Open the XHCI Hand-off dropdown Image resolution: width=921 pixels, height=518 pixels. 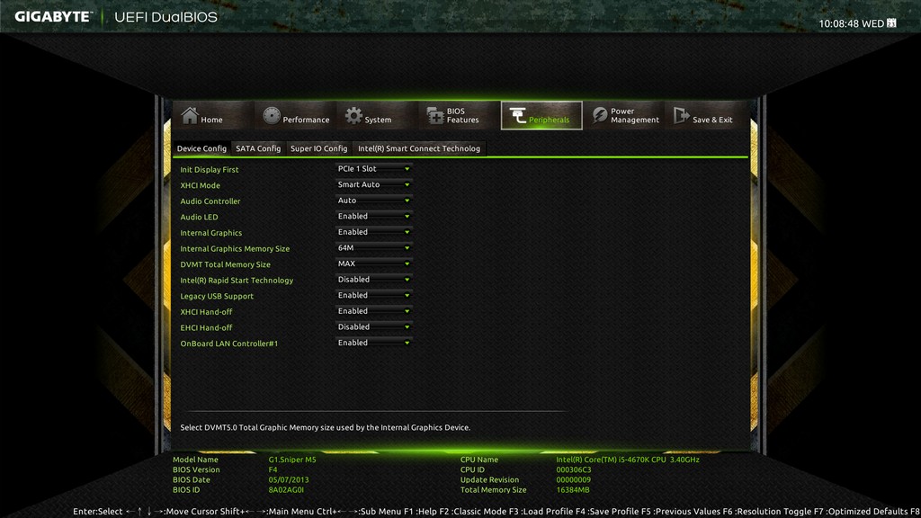pyautogui.click(x=373, y=311)
